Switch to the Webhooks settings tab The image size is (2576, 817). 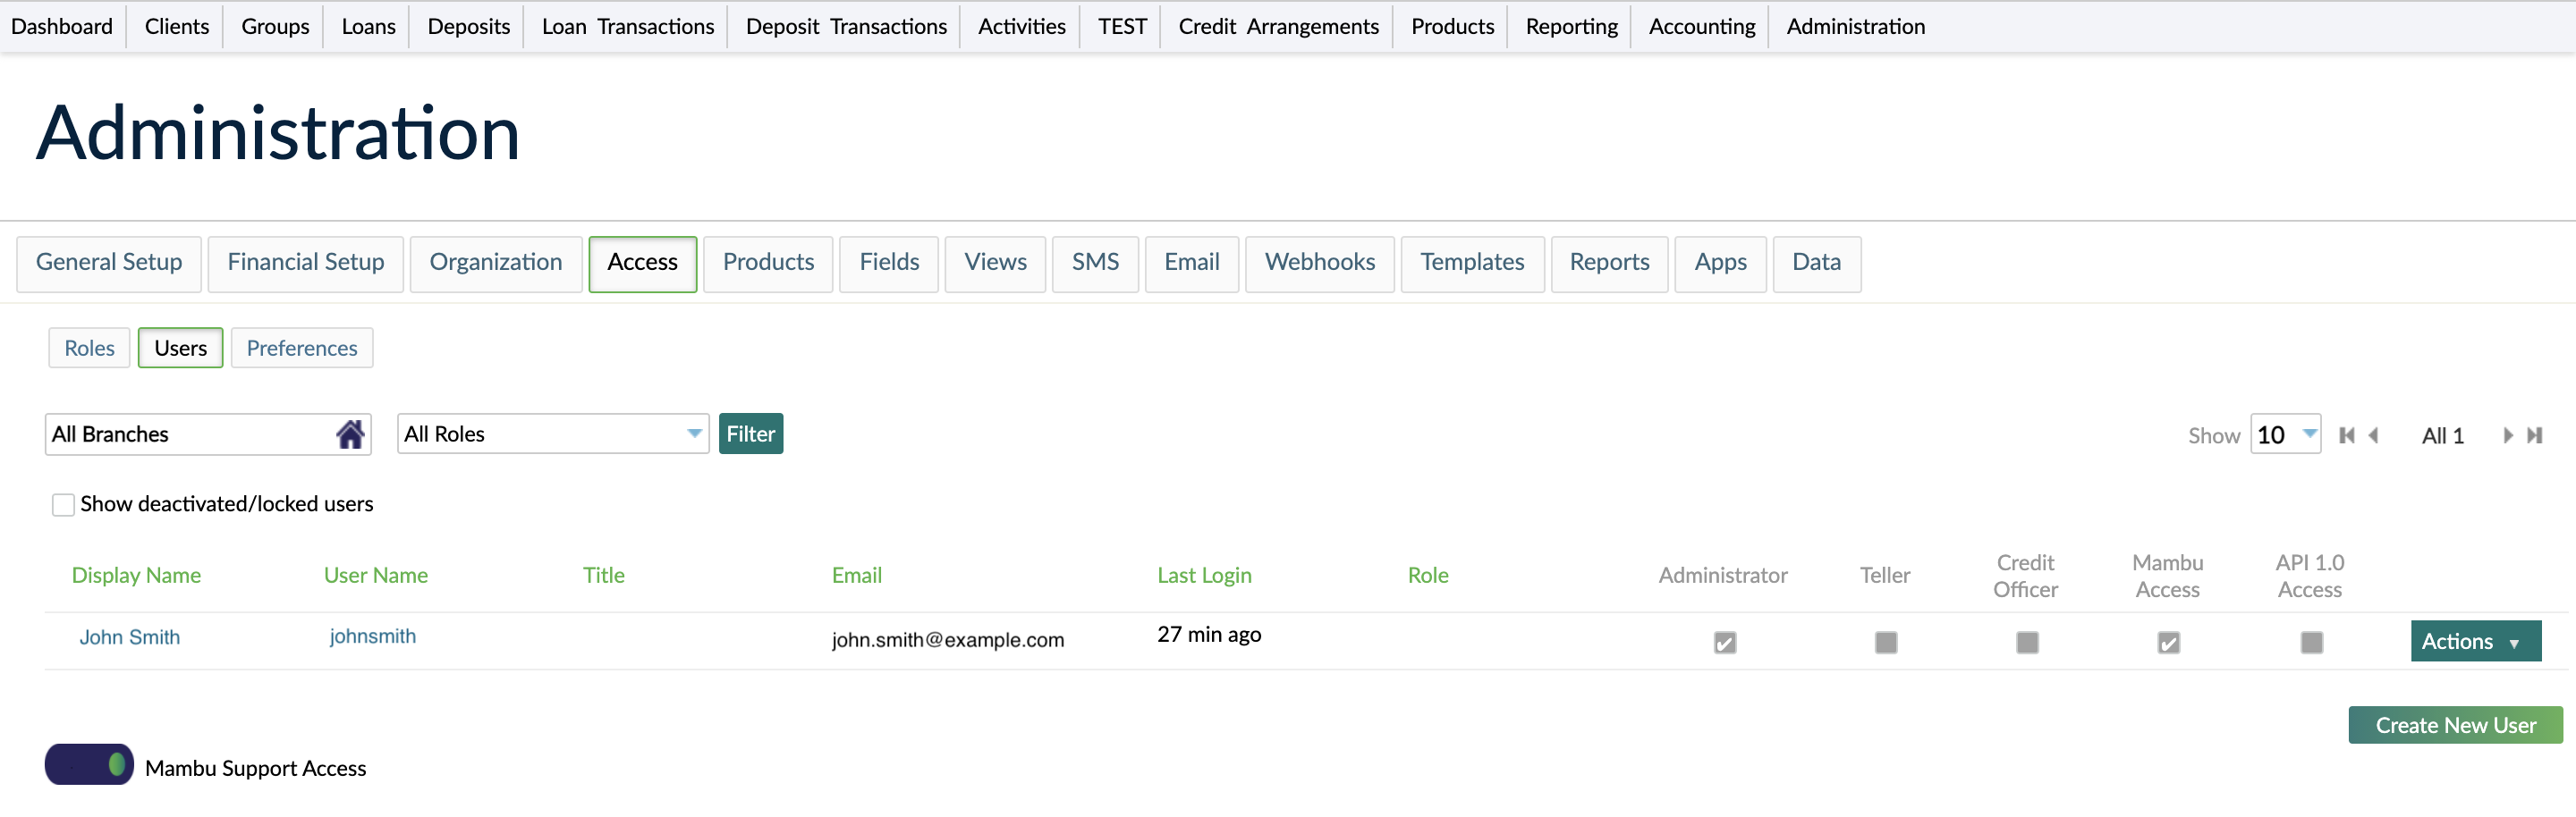(1319, 263)
